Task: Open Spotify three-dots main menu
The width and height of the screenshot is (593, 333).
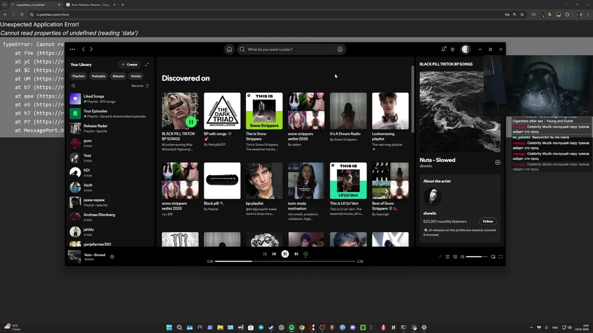Action: click(72, 49)
